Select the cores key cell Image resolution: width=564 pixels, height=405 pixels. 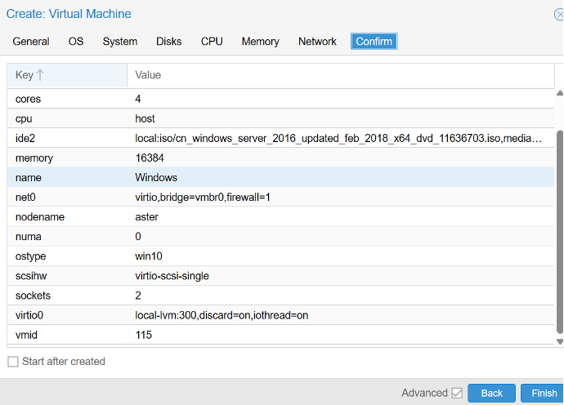point(67,99)
